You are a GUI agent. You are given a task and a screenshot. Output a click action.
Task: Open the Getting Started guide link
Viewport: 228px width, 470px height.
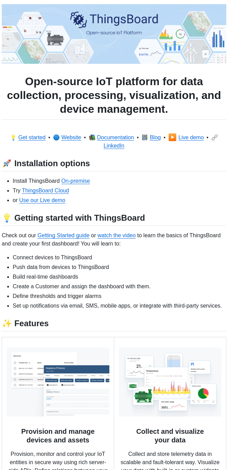coord(63,235)
